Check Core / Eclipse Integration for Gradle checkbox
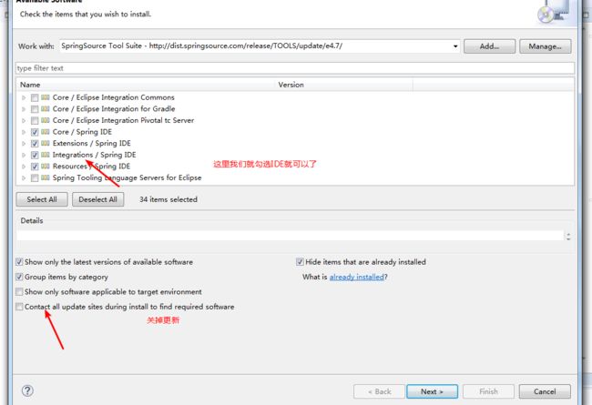Screen dimensions: 592x405 [x=35, y=109]
